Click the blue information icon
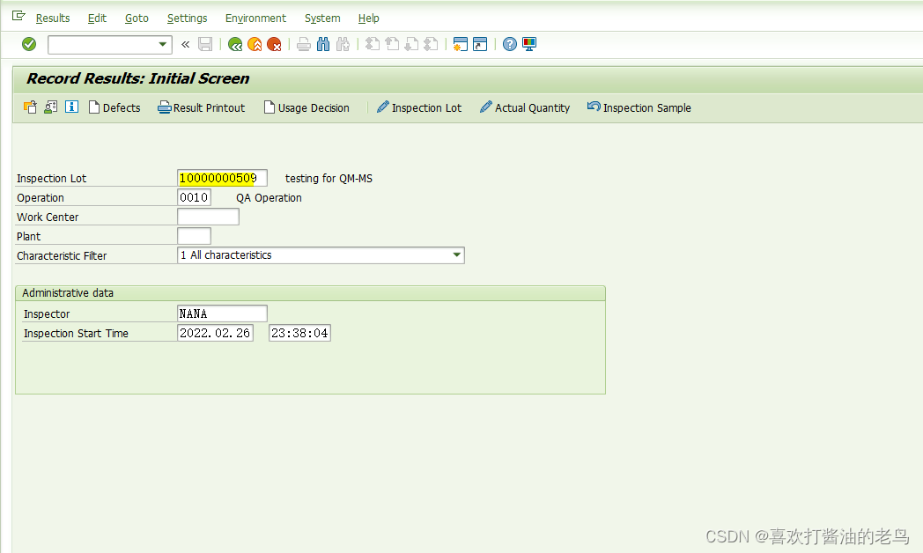The width and height of the screenshot is (923, 553). [72, 107]
